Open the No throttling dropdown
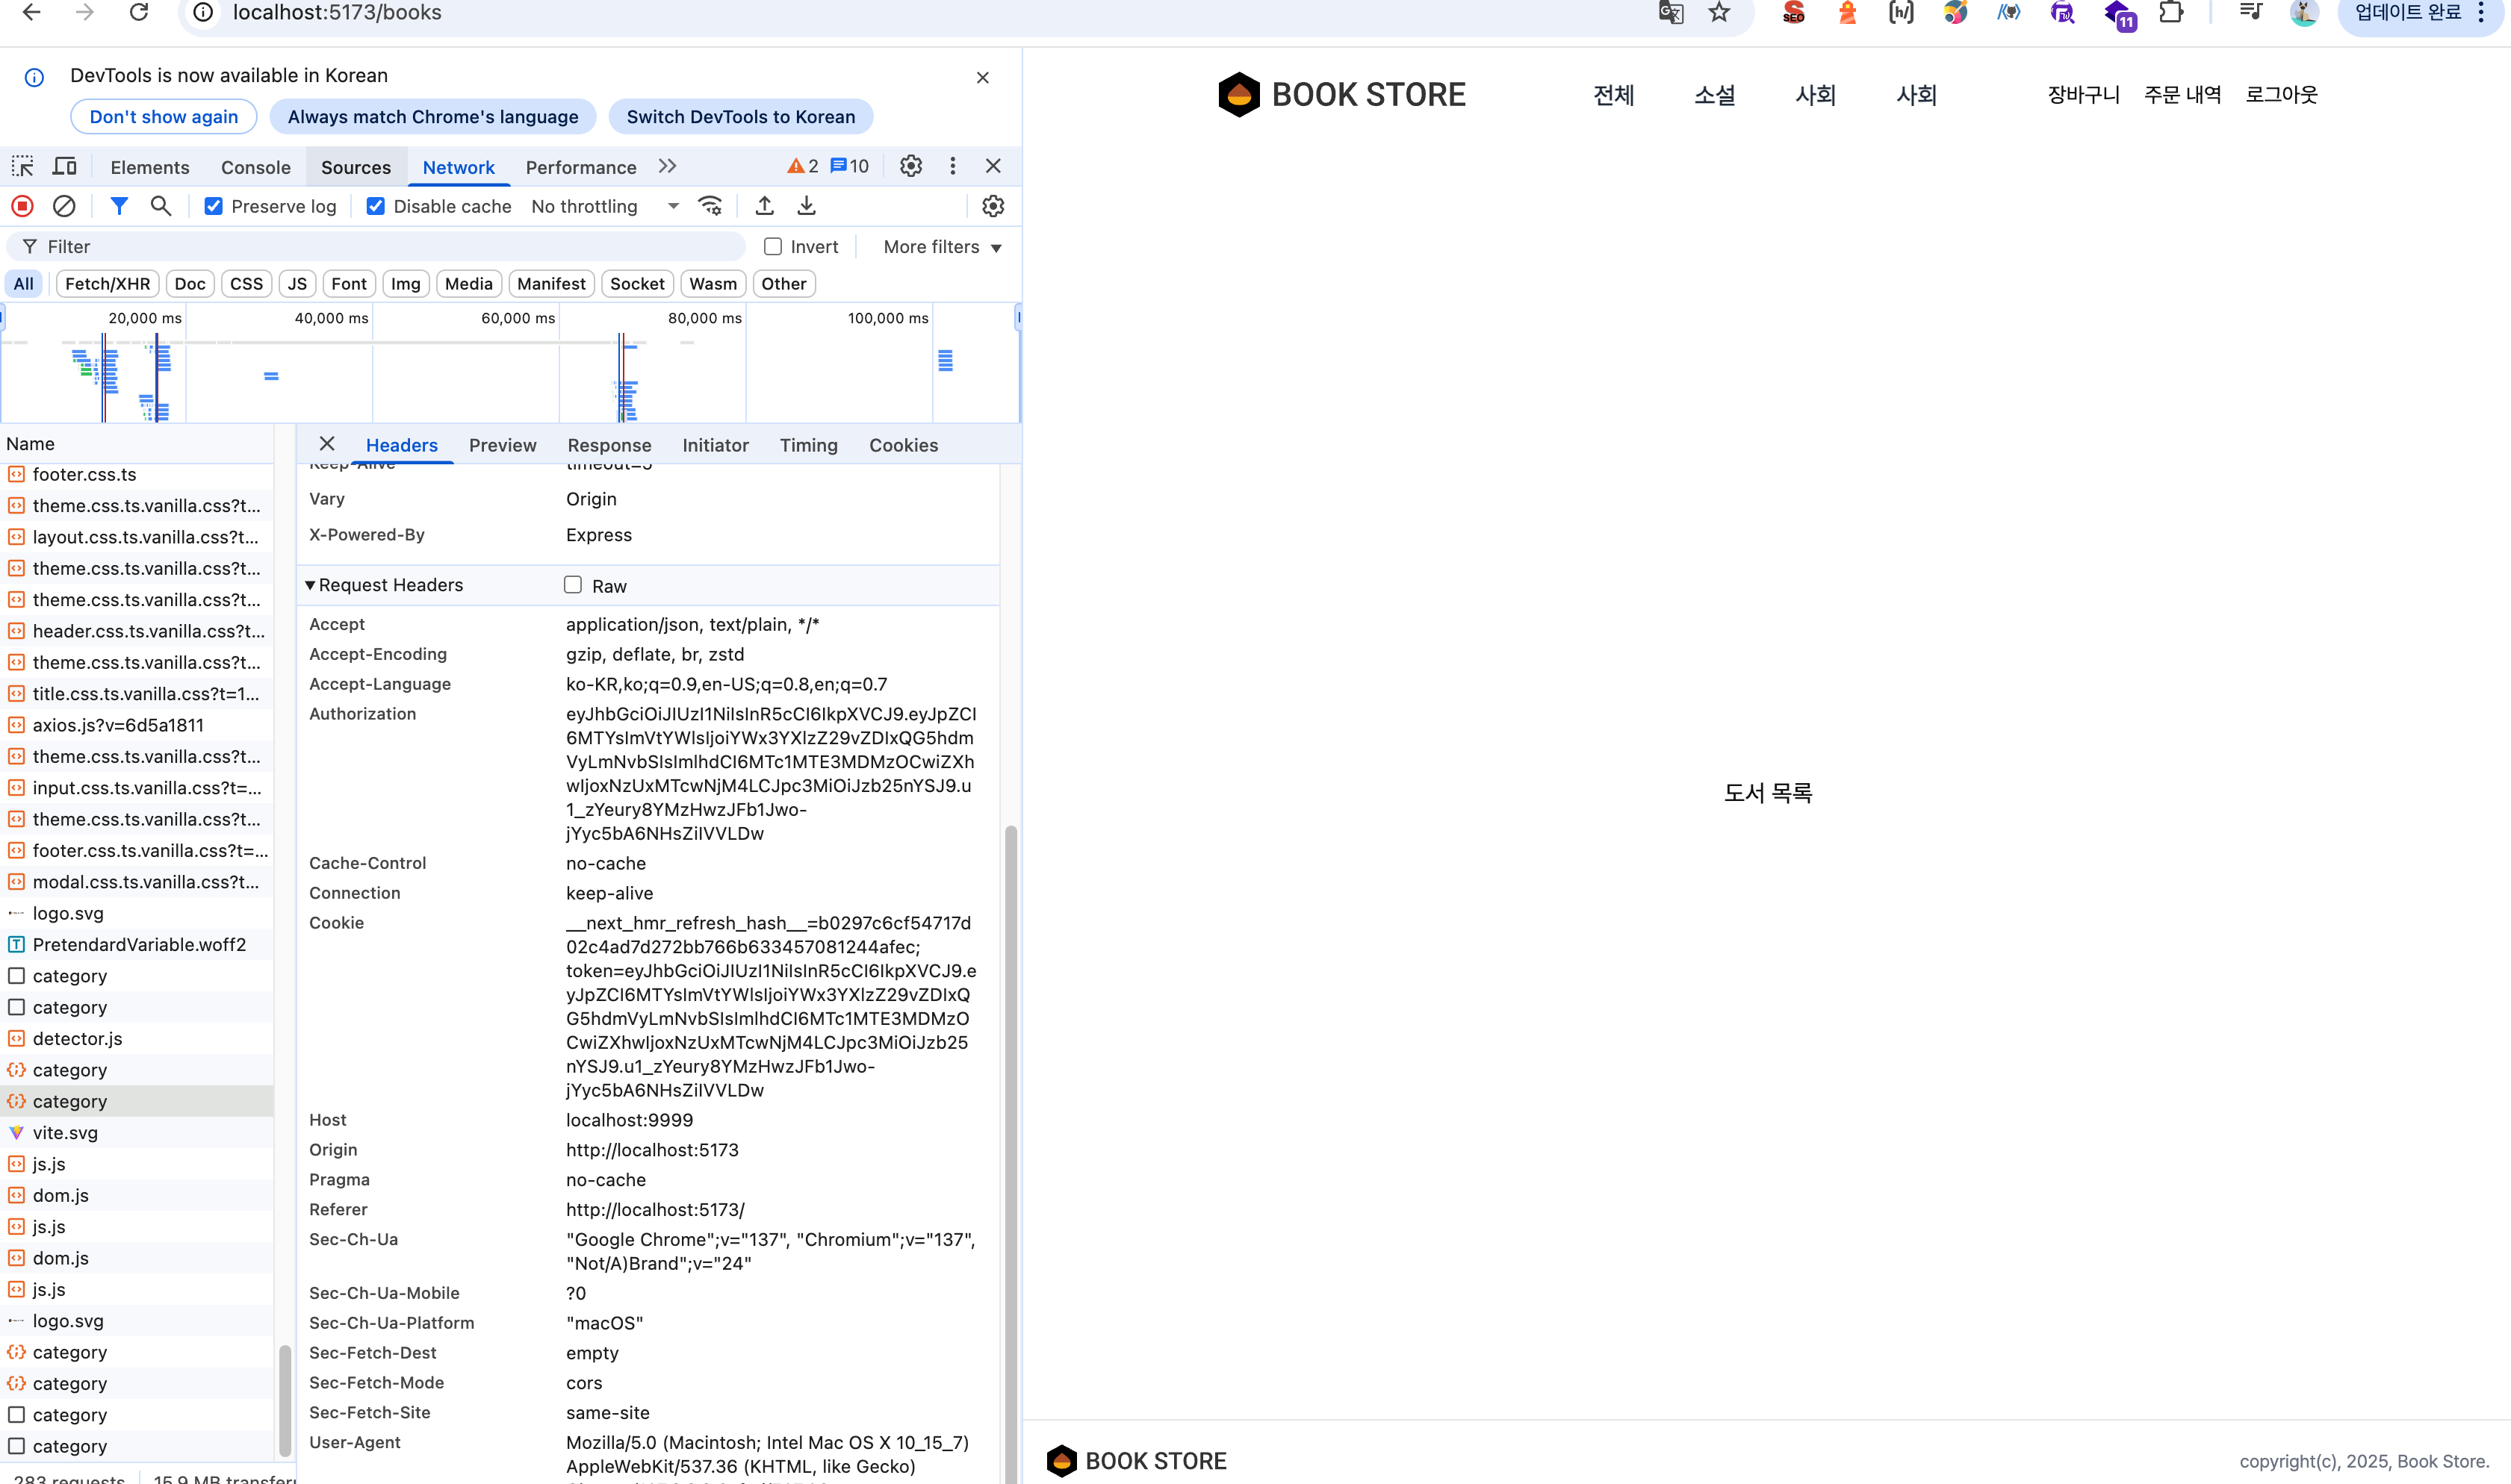Screen dimensions: 2511x1484 pyautogui.click(x=605, y=206)
